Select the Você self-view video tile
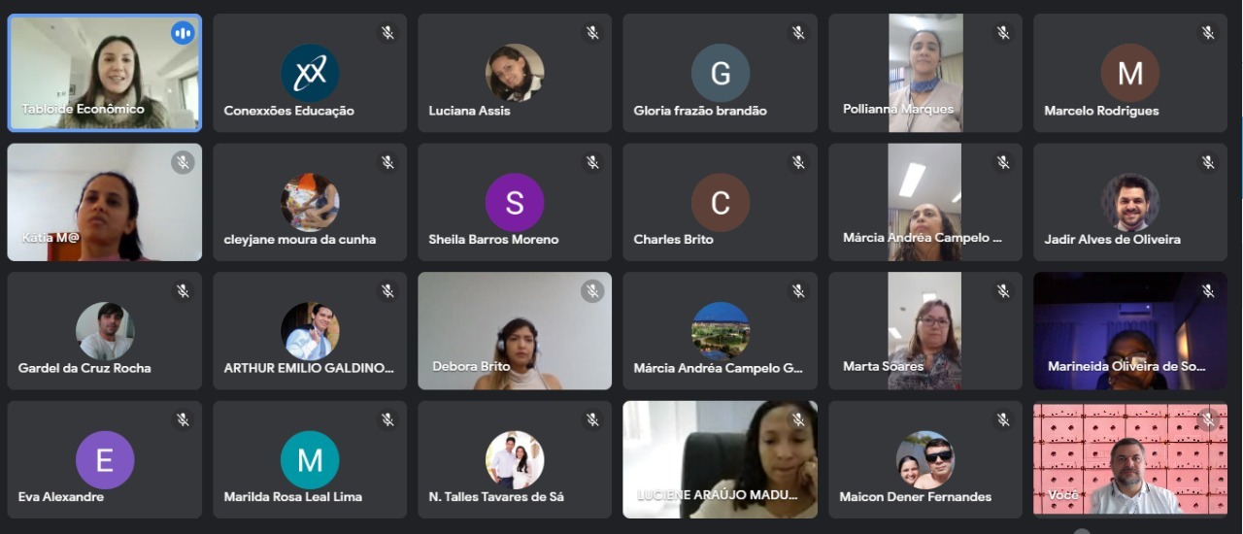The height and width of the screenshot is (534, 1243). (x=1130, y=459)
